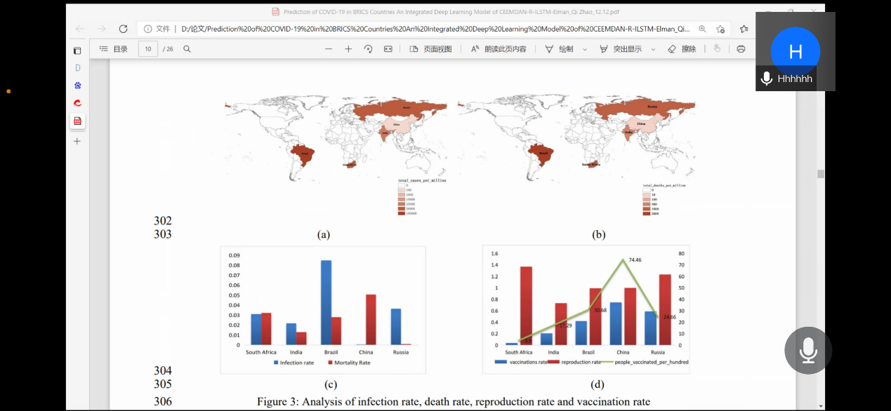This screenshot has height=411, width=891.
Task: Add a new tab with plus button
Action: tap(77, 141)
